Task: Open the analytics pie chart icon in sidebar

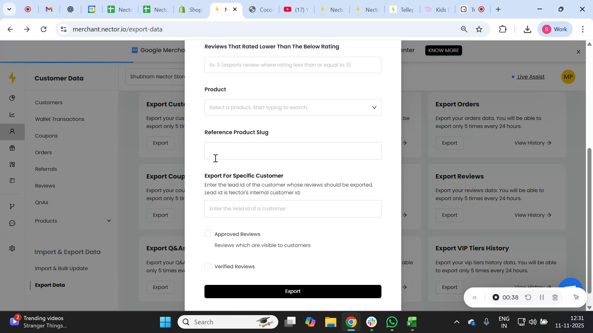Action: 12,98
